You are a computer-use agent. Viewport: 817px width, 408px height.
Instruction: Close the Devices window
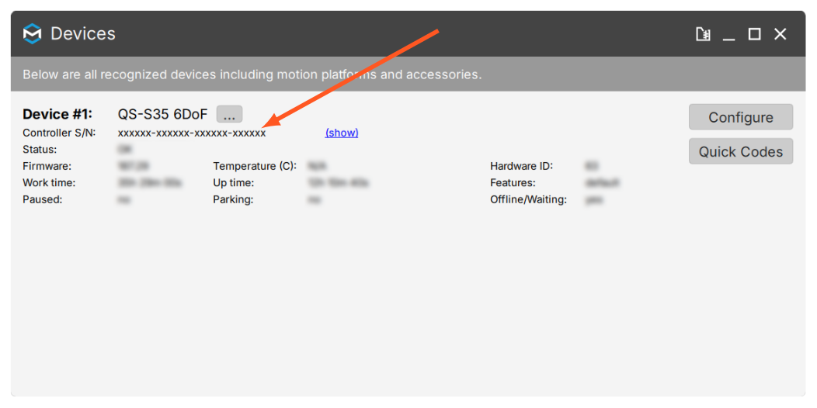(x=780, y=34)
